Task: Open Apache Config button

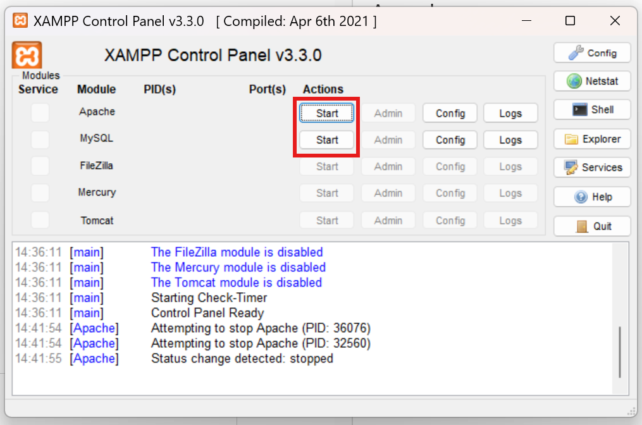Action: (x=450, y=113)
